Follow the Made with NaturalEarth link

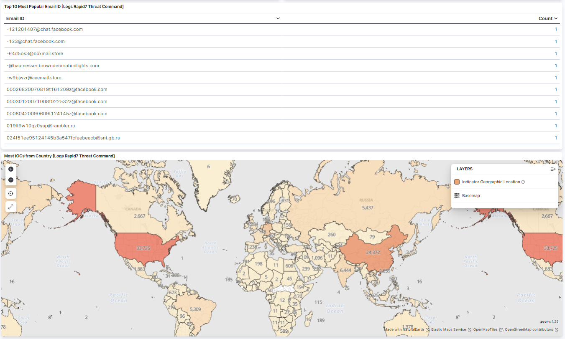coord(404,330)
